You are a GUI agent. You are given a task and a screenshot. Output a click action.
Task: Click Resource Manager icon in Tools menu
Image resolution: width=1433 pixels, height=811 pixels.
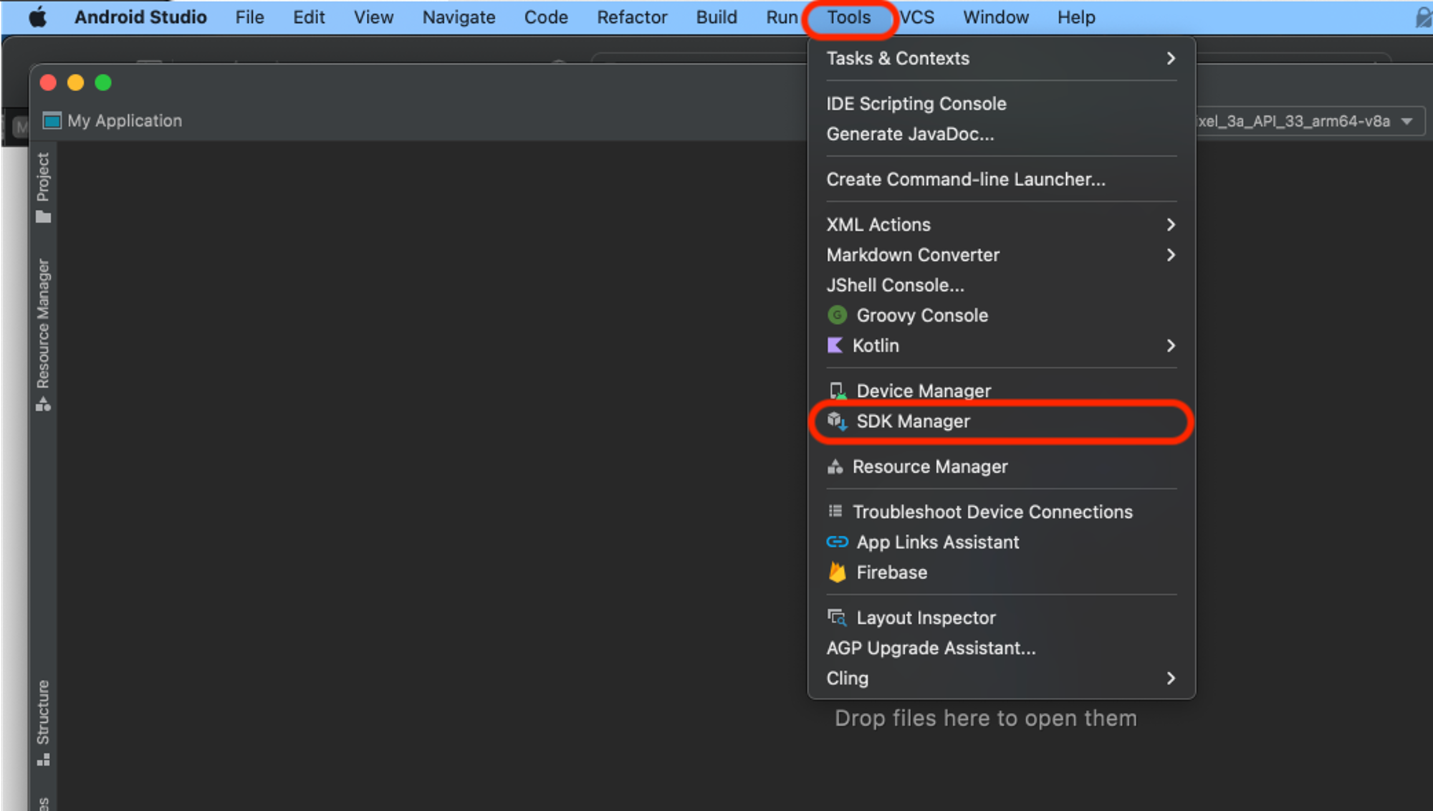tap(835, 467)
